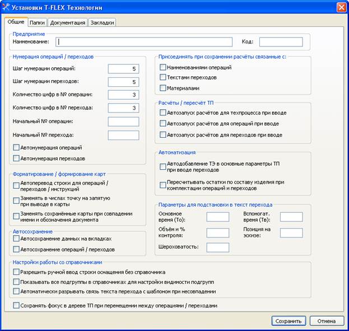
Task: Check Показывать все подгруппы в справочниках
Action: point(16,282)
